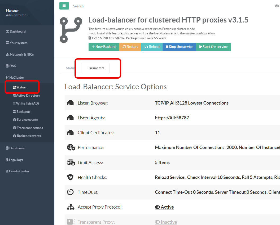Expand the Network & NICs menu

pos(22,55)
